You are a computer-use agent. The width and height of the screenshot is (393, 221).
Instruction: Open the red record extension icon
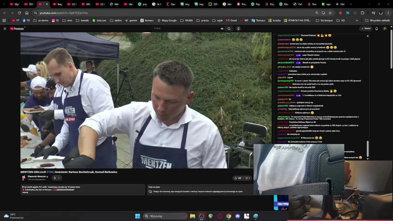pyautogui.click(x=340, y=13)
